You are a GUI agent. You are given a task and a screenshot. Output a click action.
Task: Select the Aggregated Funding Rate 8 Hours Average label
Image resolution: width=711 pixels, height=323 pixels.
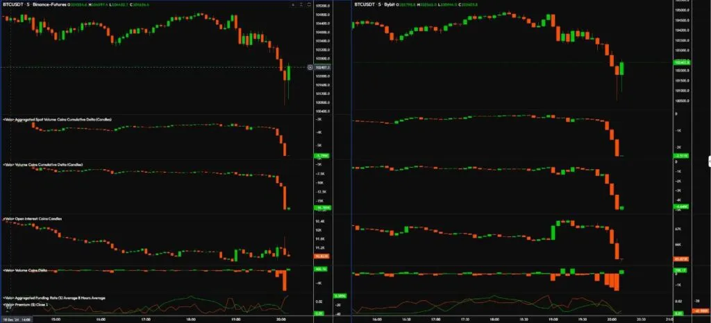(x=54, y=297)
